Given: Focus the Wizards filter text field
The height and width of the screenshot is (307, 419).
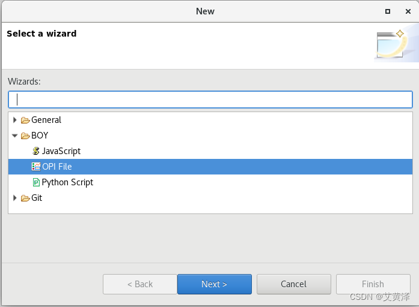Looking at the screenshot, I should coord(210,100).
